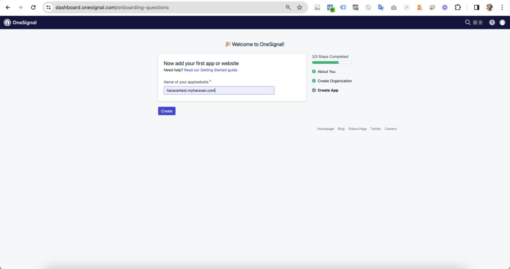Click the stacked windows extension icon
Viewport: 510px width, 269px height.
(x=432, y=7)
